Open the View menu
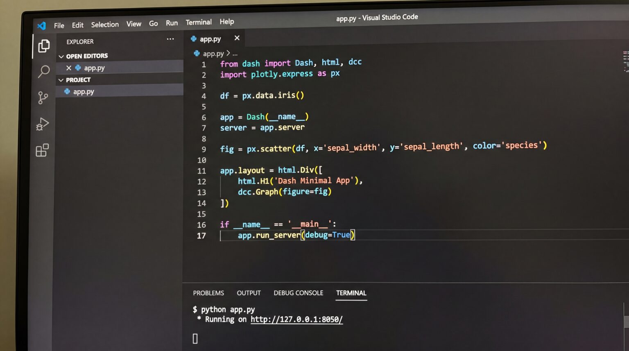Image resolution: width=629 pixels, height=351 pixels. click(x=134, y=24)
